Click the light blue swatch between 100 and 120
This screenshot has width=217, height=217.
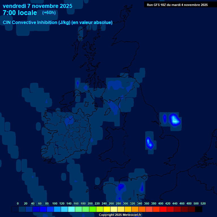tap(57, 209)
